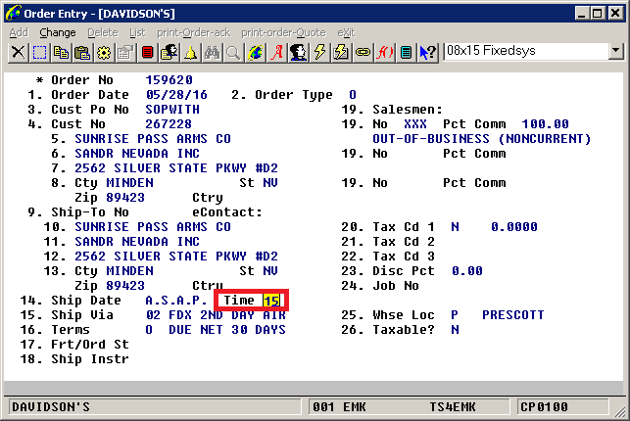630x421 pixels.
Task: Click the 17. Frt/Ord St label
Action: [x=74, y=345]
